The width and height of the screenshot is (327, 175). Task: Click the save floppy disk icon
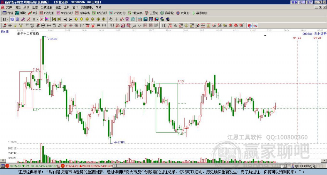[x=156, y=19]
